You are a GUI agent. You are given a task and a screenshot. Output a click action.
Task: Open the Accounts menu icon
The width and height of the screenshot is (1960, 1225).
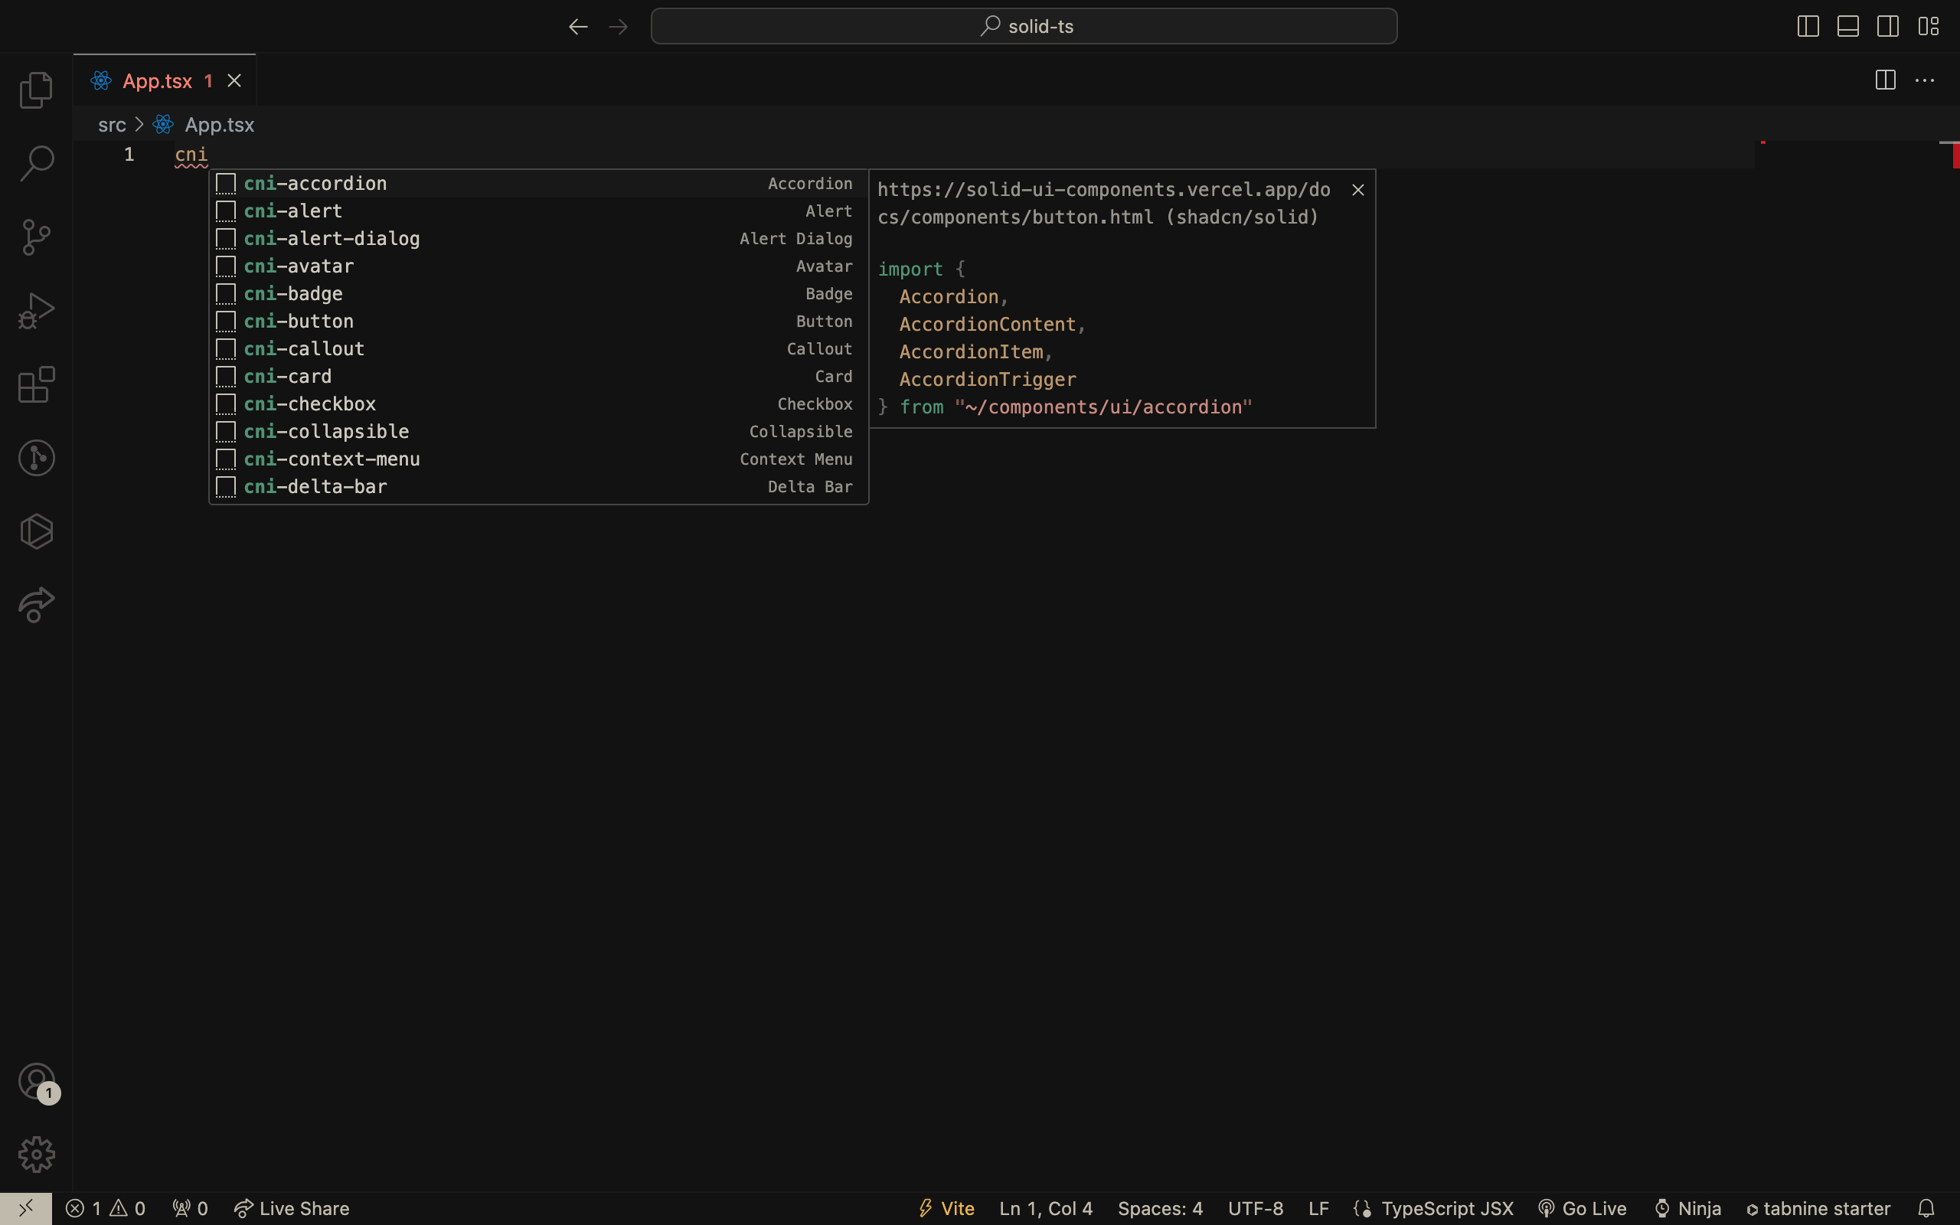(37, 1082)
